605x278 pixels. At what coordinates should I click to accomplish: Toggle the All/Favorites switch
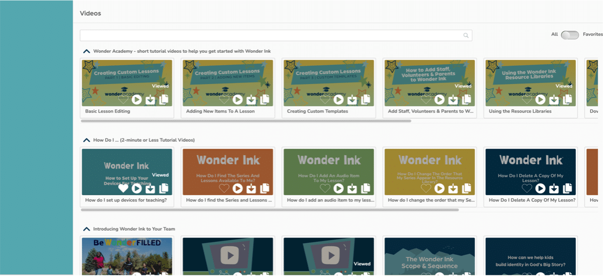(569, 35)
